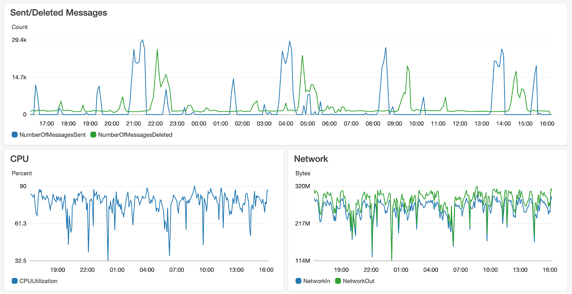This screenshot has width=572, height=294.
Task: Toggle the CPUUtilization legend label
Action: (38, 281)
